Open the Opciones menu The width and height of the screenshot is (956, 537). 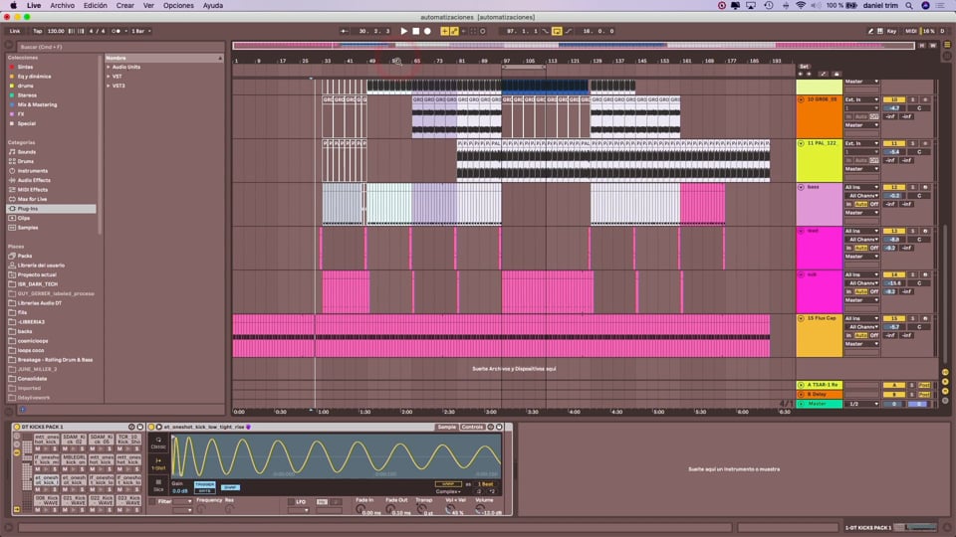178,6
